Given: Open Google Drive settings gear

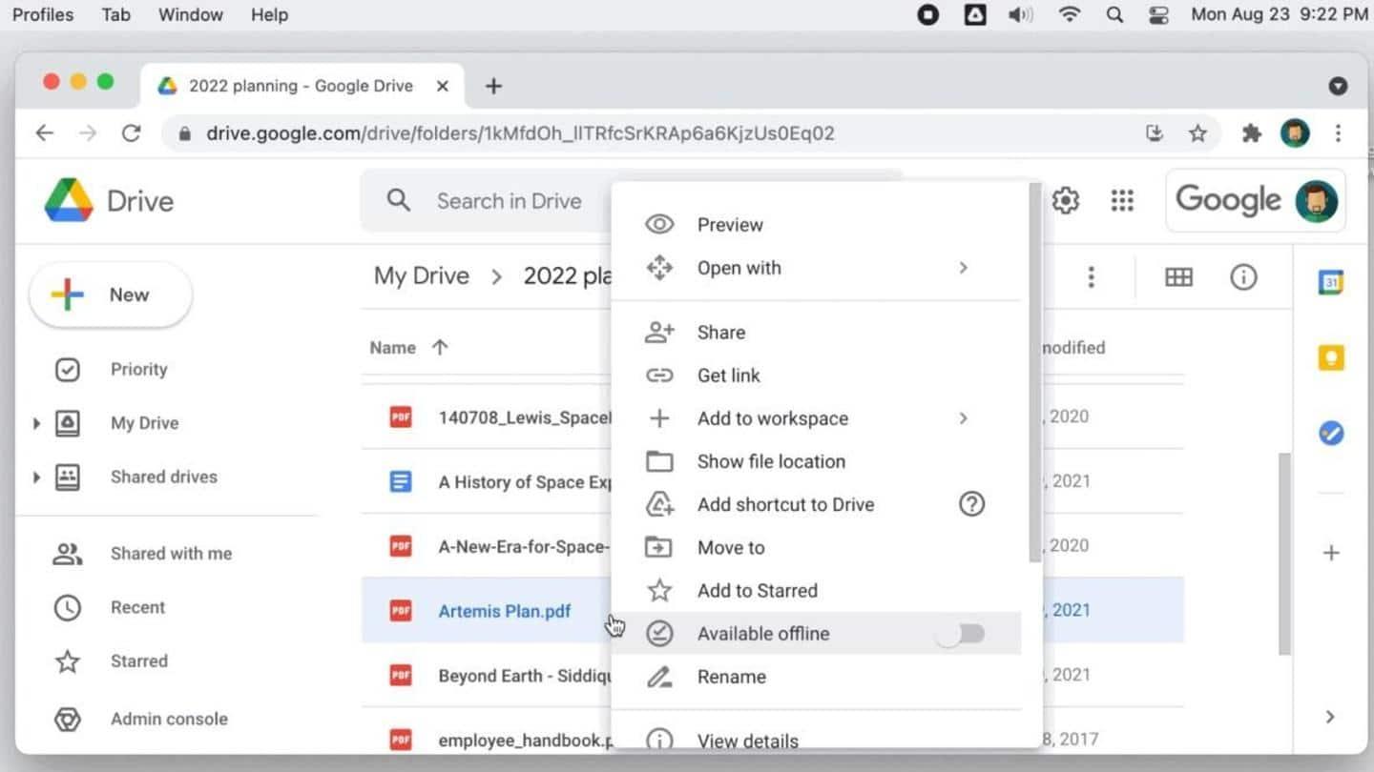Looking at the screenshot, I should point(1065,201).
